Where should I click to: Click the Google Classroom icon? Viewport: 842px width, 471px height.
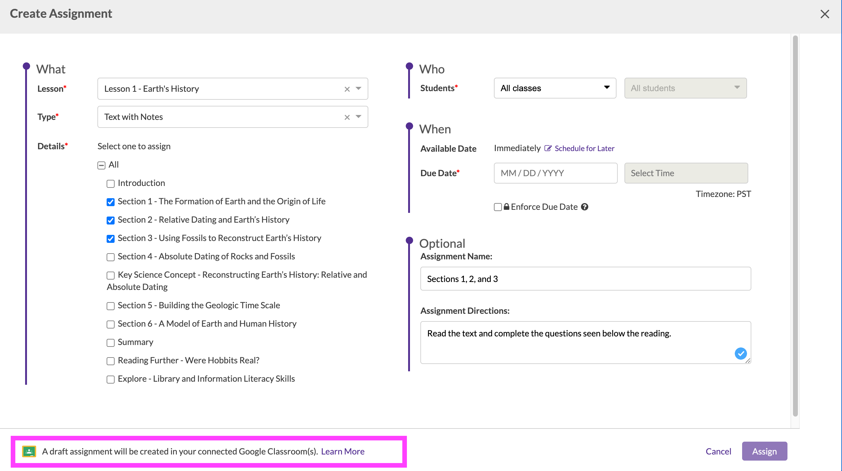(x=29, y=451)
